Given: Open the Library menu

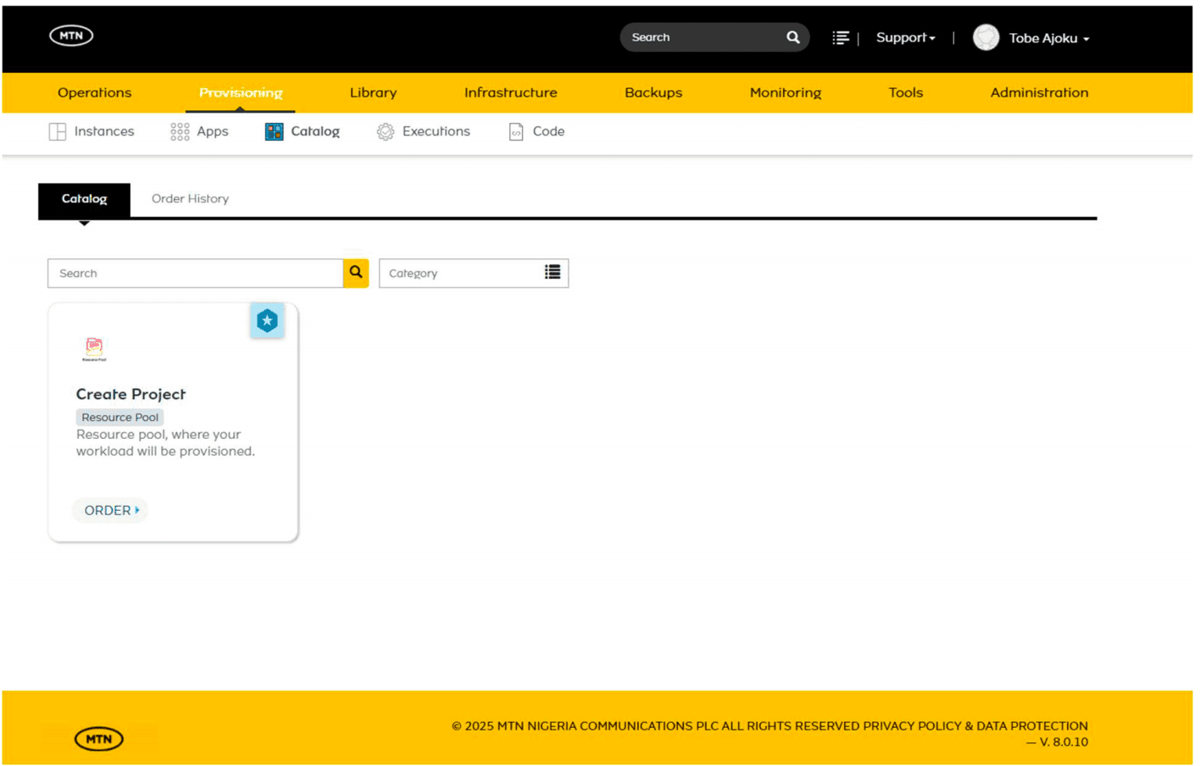Looking at the screenshot, I should [373, 92].
